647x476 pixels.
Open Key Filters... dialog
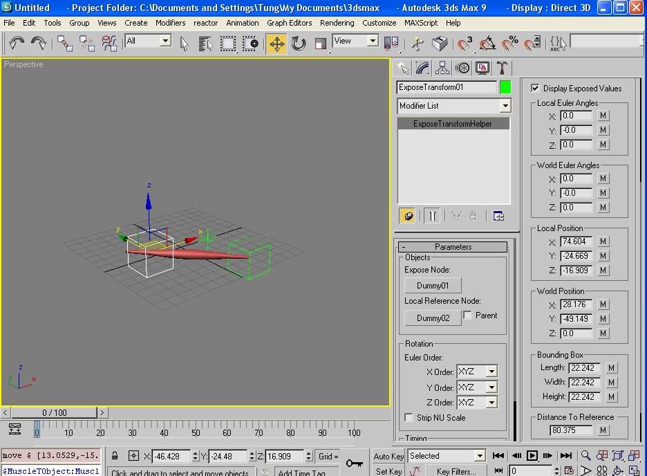pyautogui.click(x=456, y=471)
